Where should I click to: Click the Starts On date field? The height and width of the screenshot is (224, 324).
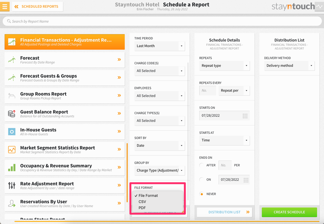[224, 116]
